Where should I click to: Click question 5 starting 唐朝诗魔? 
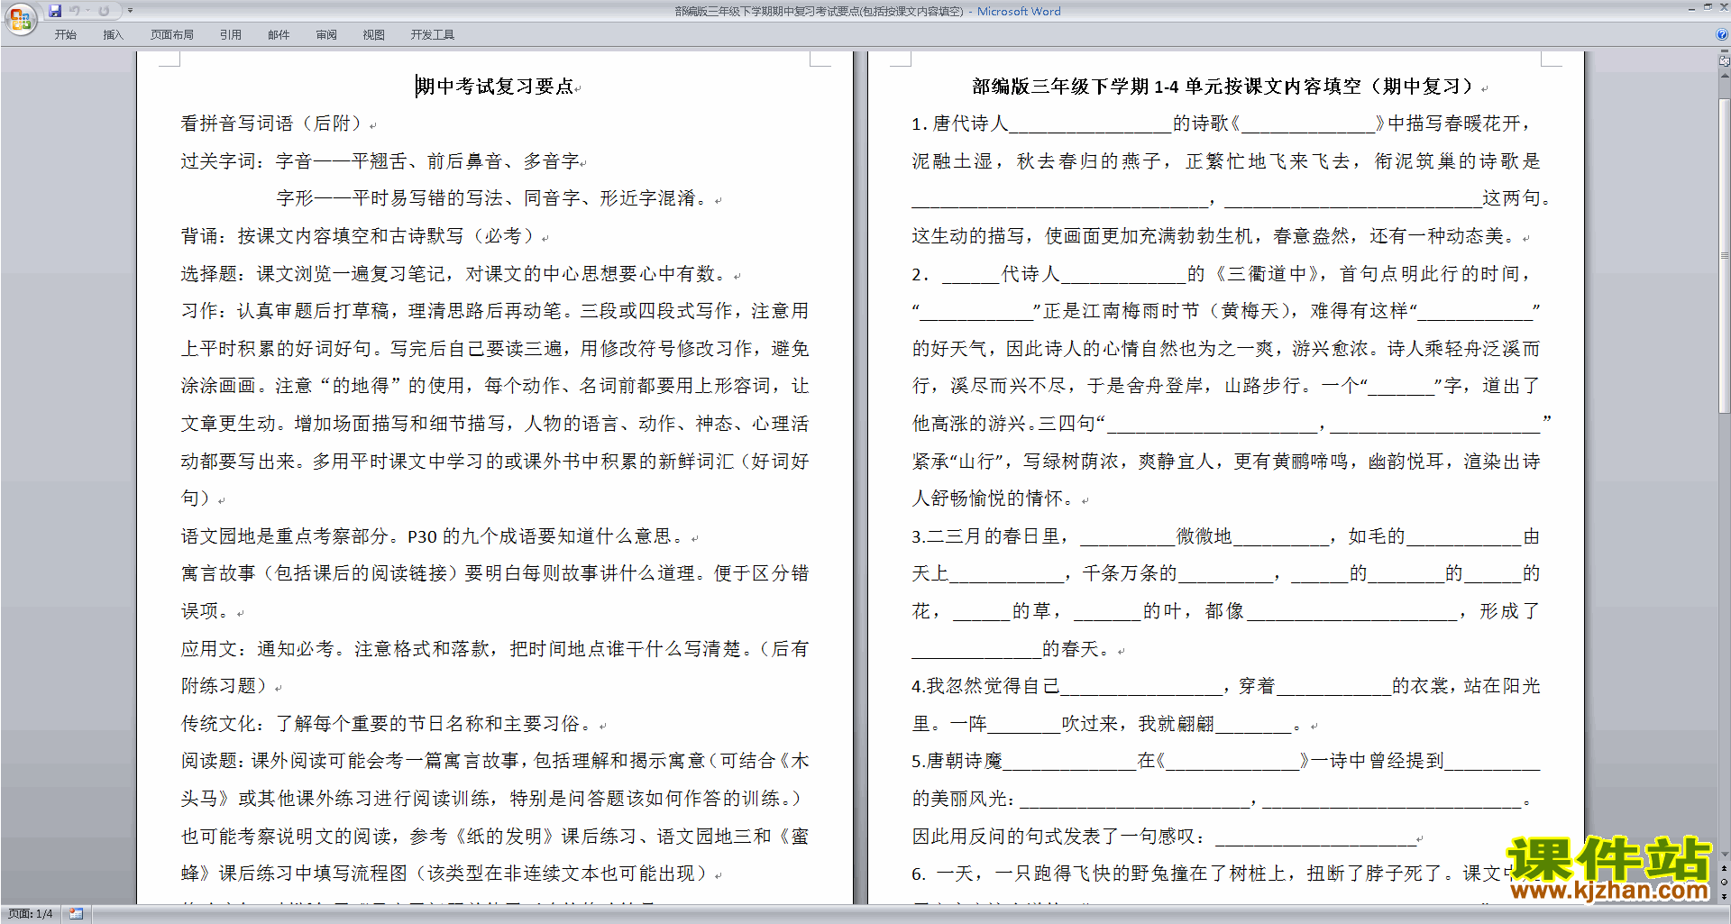[x=1226, y=761]
